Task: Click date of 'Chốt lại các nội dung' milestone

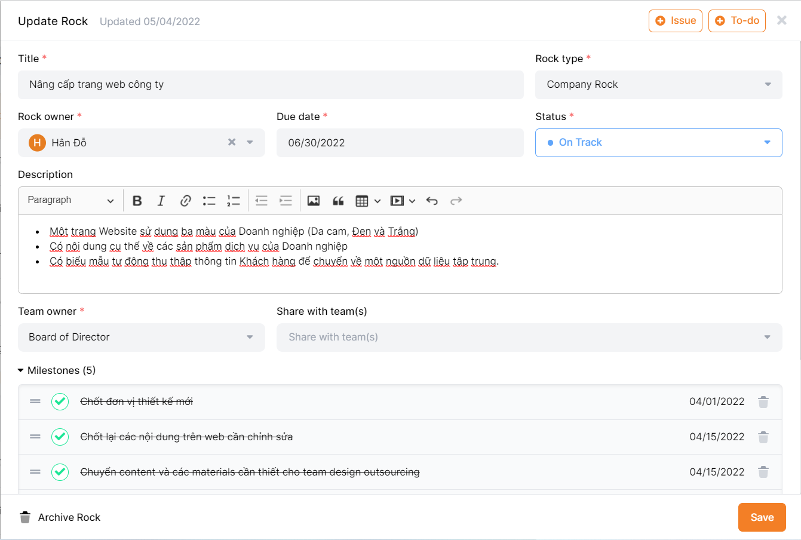Action: pyautogui.click(x=717, y=437)
